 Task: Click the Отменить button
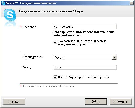click(x=121, y=101)
